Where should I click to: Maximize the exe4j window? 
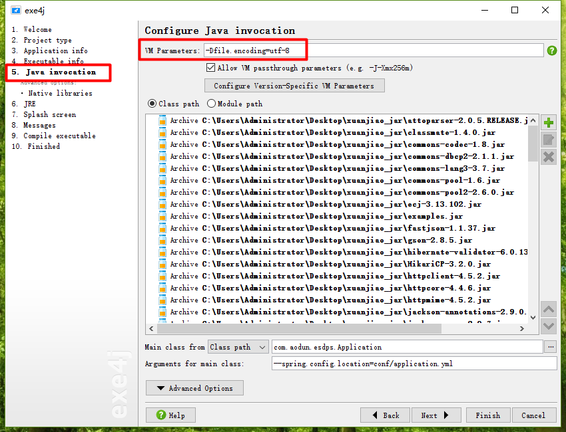(515, 10)
